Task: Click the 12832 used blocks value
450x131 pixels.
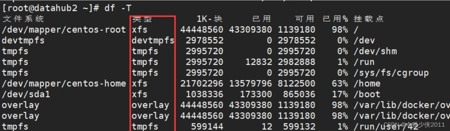Action: click(x=258, y=62)
